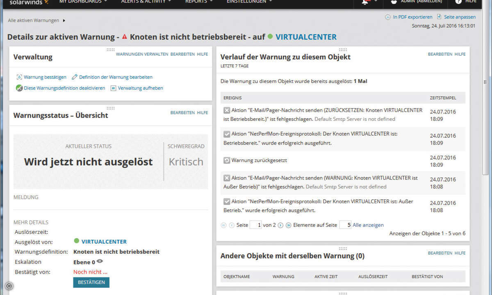
Task: Click Warnungen verwalten in the Verwaltung panel
Action: click(x=142, y=54)
